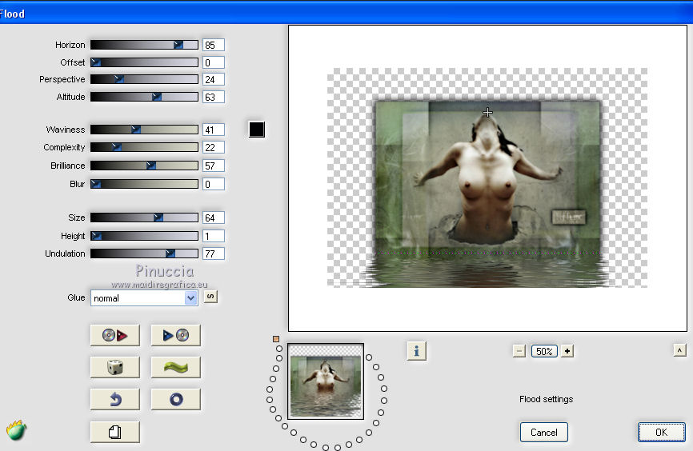Click the Horizon slider track

pyautogui.click(x=144, y=45)
